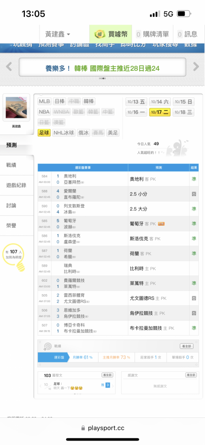
Task: Click the banner left arrow
Action: [9, 67]
